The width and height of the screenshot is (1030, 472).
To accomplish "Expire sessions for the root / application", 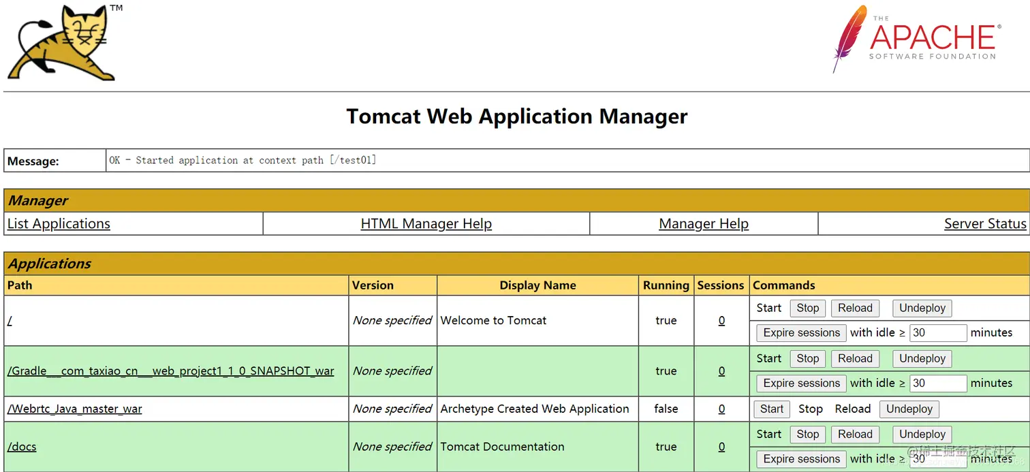I will tap(802, 332).
